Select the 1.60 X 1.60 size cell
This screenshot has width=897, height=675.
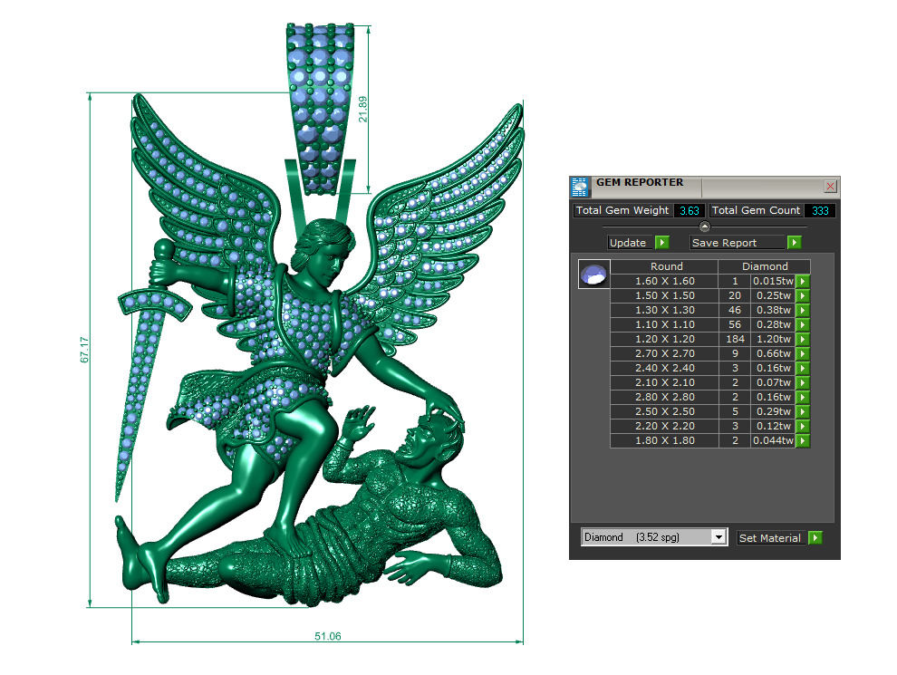[x=665, y=281]
